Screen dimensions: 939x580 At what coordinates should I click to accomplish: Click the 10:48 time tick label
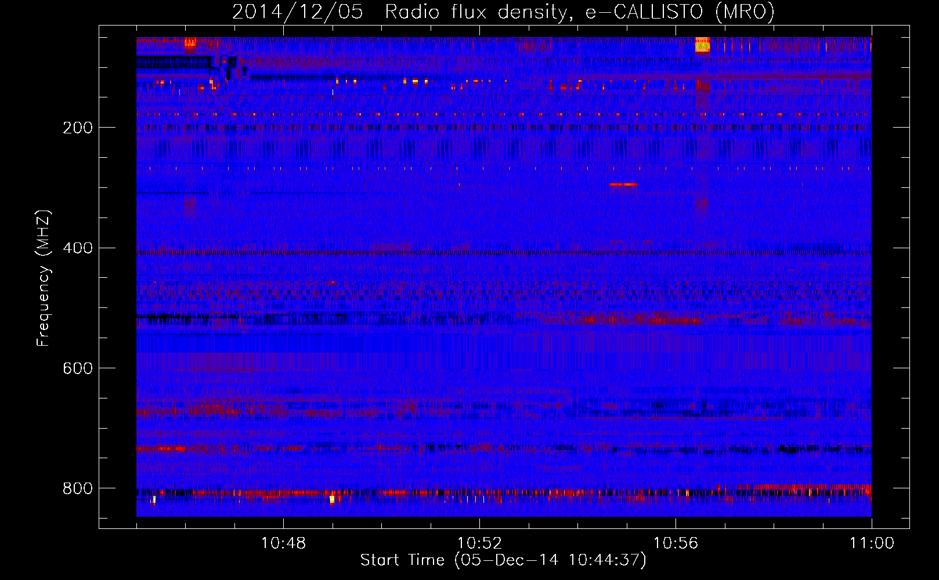tap(283, 543)
